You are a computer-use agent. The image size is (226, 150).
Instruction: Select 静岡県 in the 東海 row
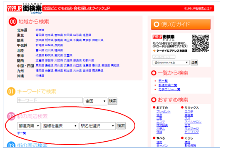[49, 55]
